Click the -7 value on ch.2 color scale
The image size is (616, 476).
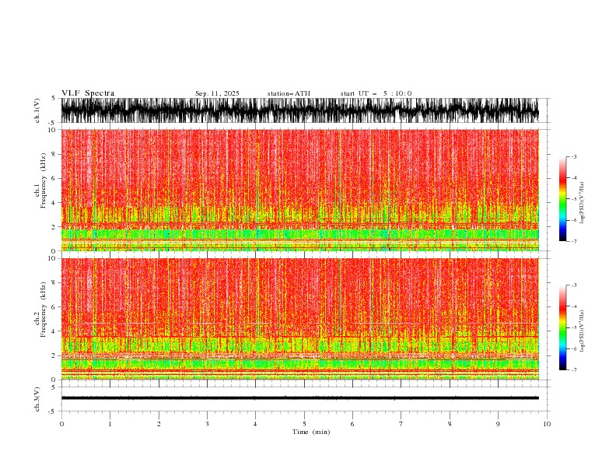pos(573,370)
